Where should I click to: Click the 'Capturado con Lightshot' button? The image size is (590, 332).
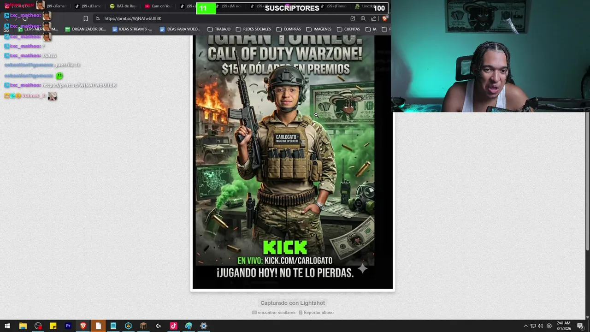click(x=293, y=303)
